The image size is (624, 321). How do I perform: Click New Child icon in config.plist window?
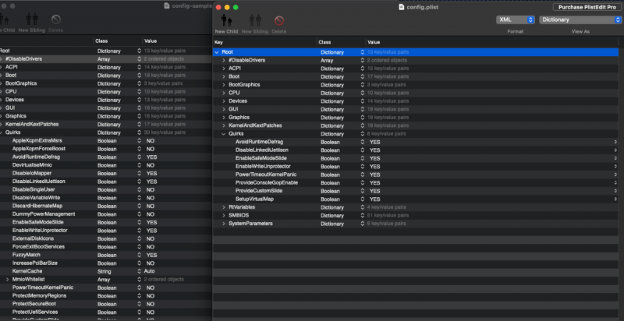[226, 19]
